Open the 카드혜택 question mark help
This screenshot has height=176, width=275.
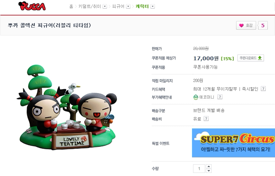[263, 89]
